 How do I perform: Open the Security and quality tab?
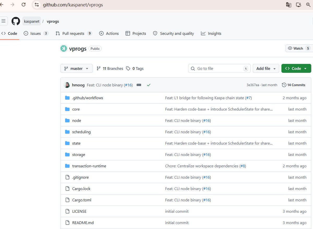173,33
